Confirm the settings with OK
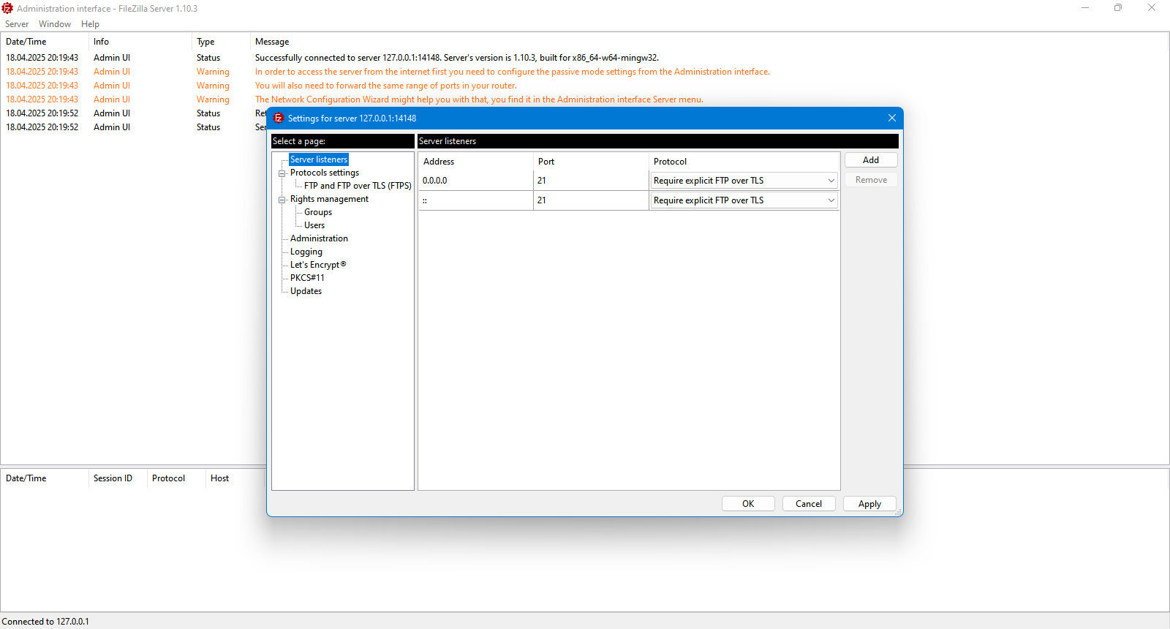 click(x=748, y=504)
